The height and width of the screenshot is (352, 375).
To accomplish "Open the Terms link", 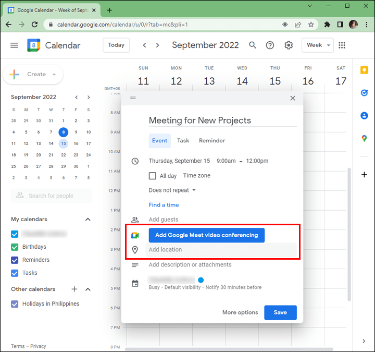I will click(18, 346).
